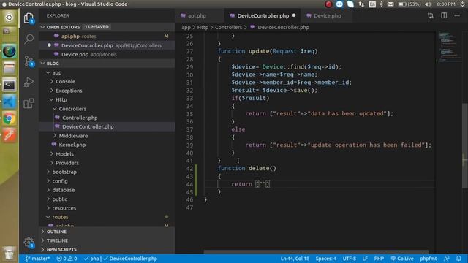Open the mail indicator in top bar
The width and height of the screenshot is (468, 263).
pyautogui.click(x=390, y=4)
